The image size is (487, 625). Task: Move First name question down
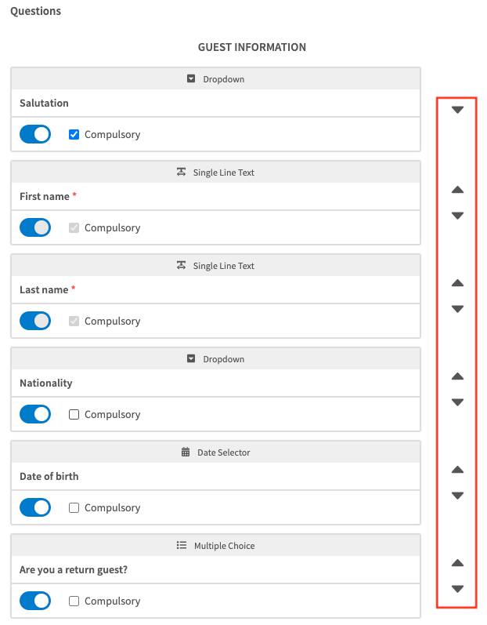(x=458, y=216)
